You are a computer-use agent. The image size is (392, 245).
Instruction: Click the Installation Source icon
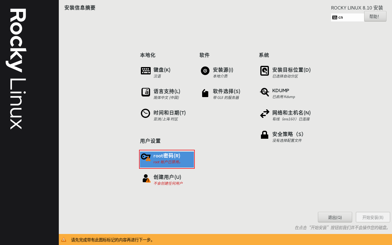205,71
